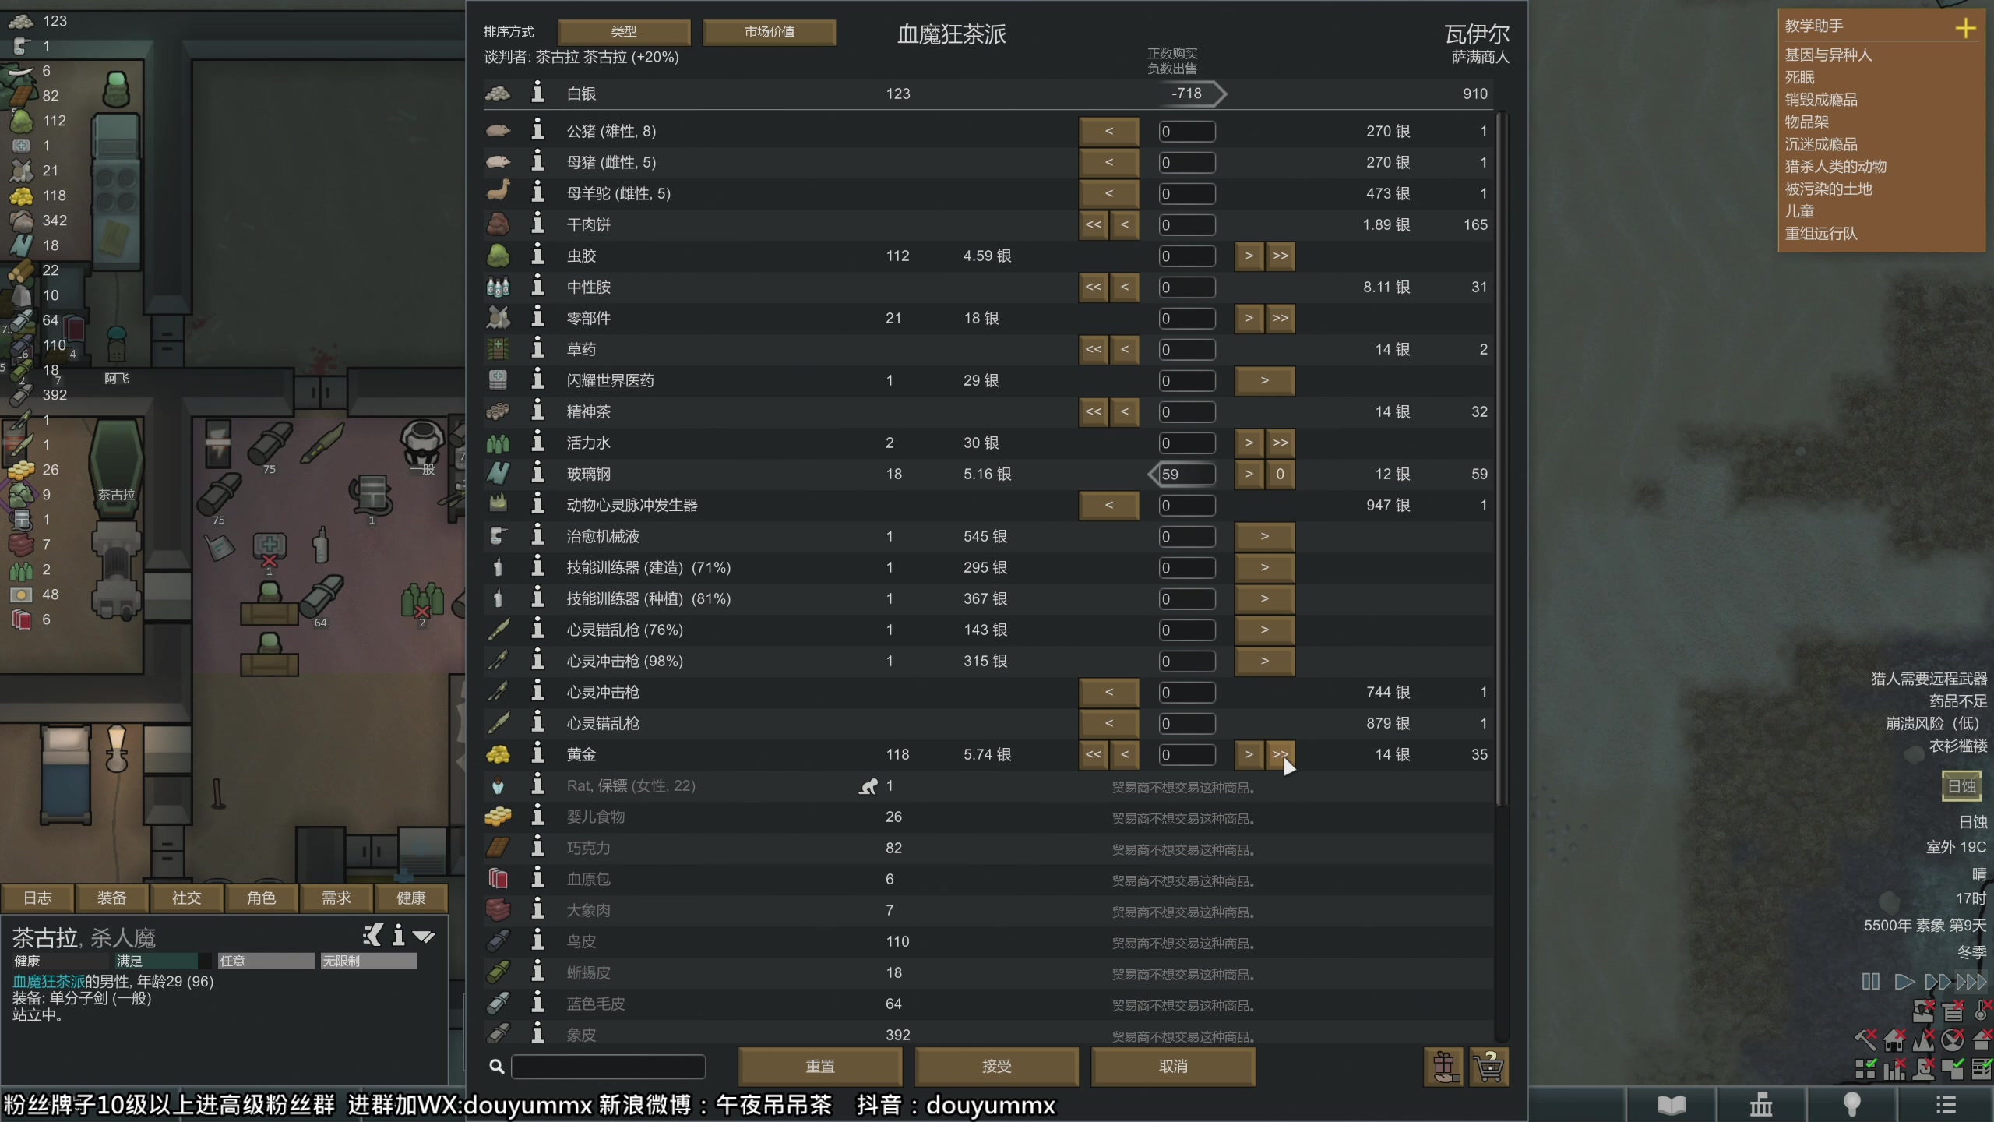Buy all 中性胺 with << button
The width and height of the screenshot is (1994, 1122).
pyautogui.click(x=1094, y=287)
